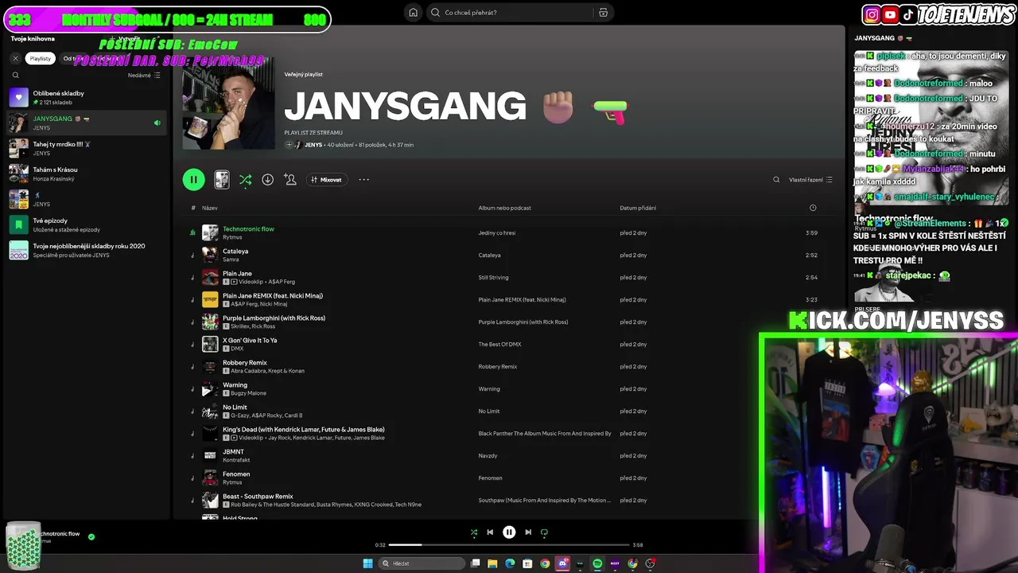Screen dimensions: 1018x573
Task: Pause playback in bottom player bar
Action: coord(509,532)
